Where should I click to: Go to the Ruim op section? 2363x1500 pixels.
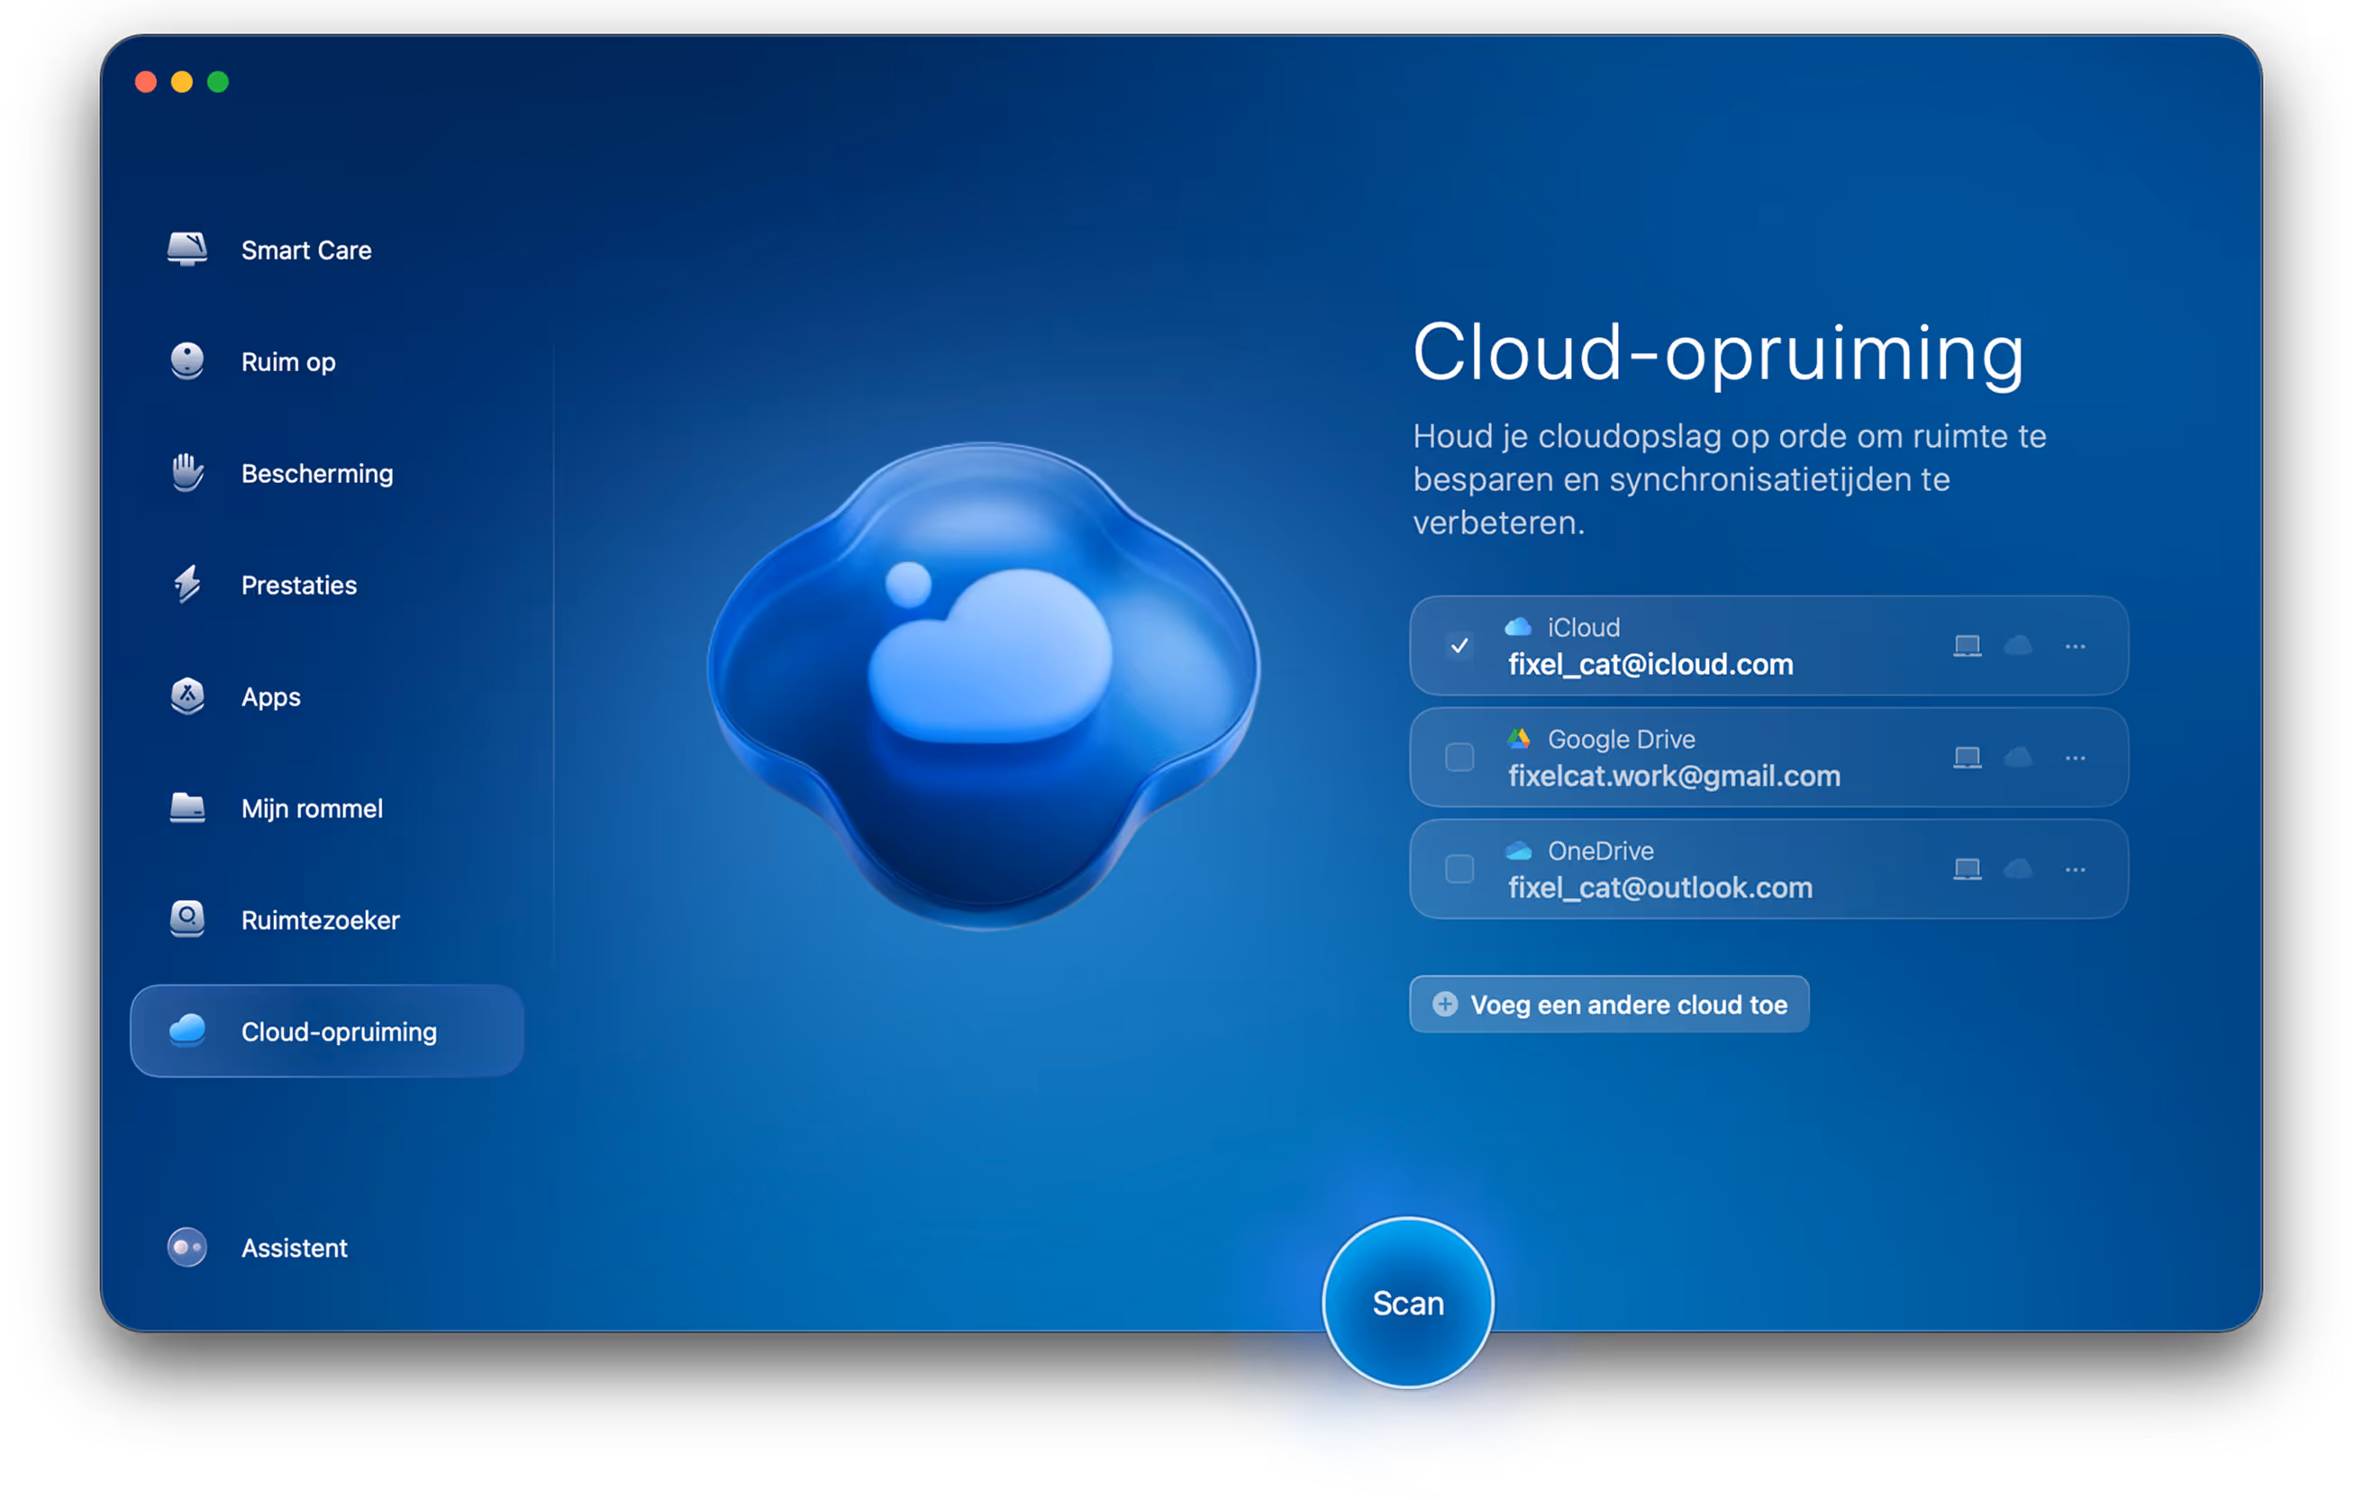(327, 361)
